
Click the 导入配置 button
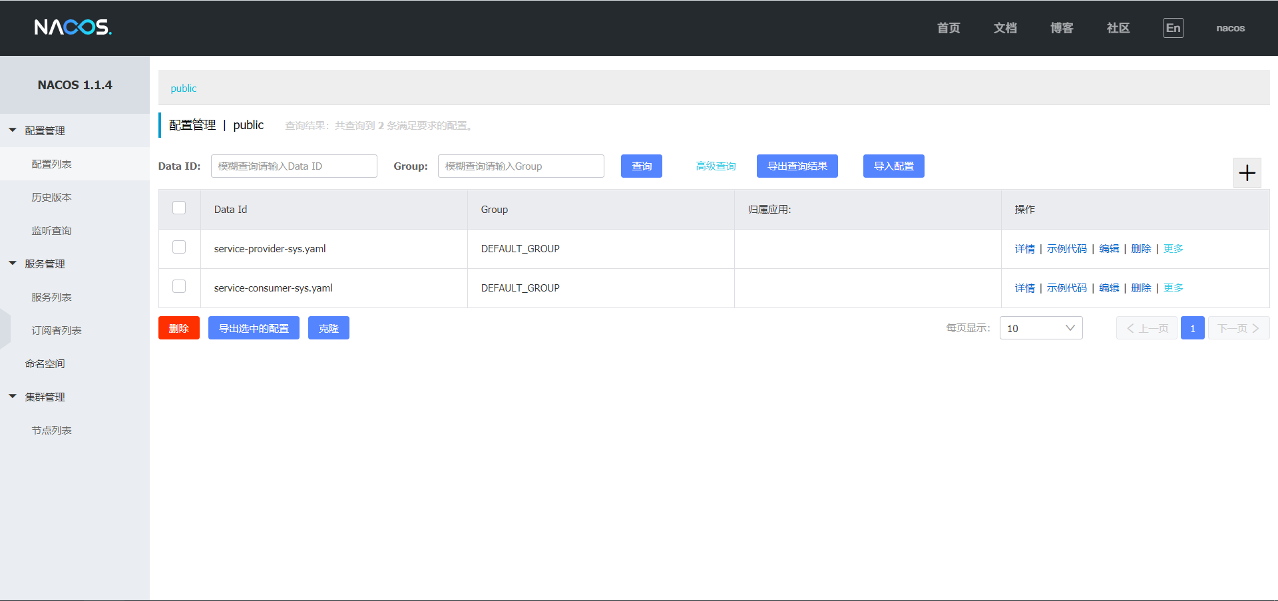pos(894,166)
